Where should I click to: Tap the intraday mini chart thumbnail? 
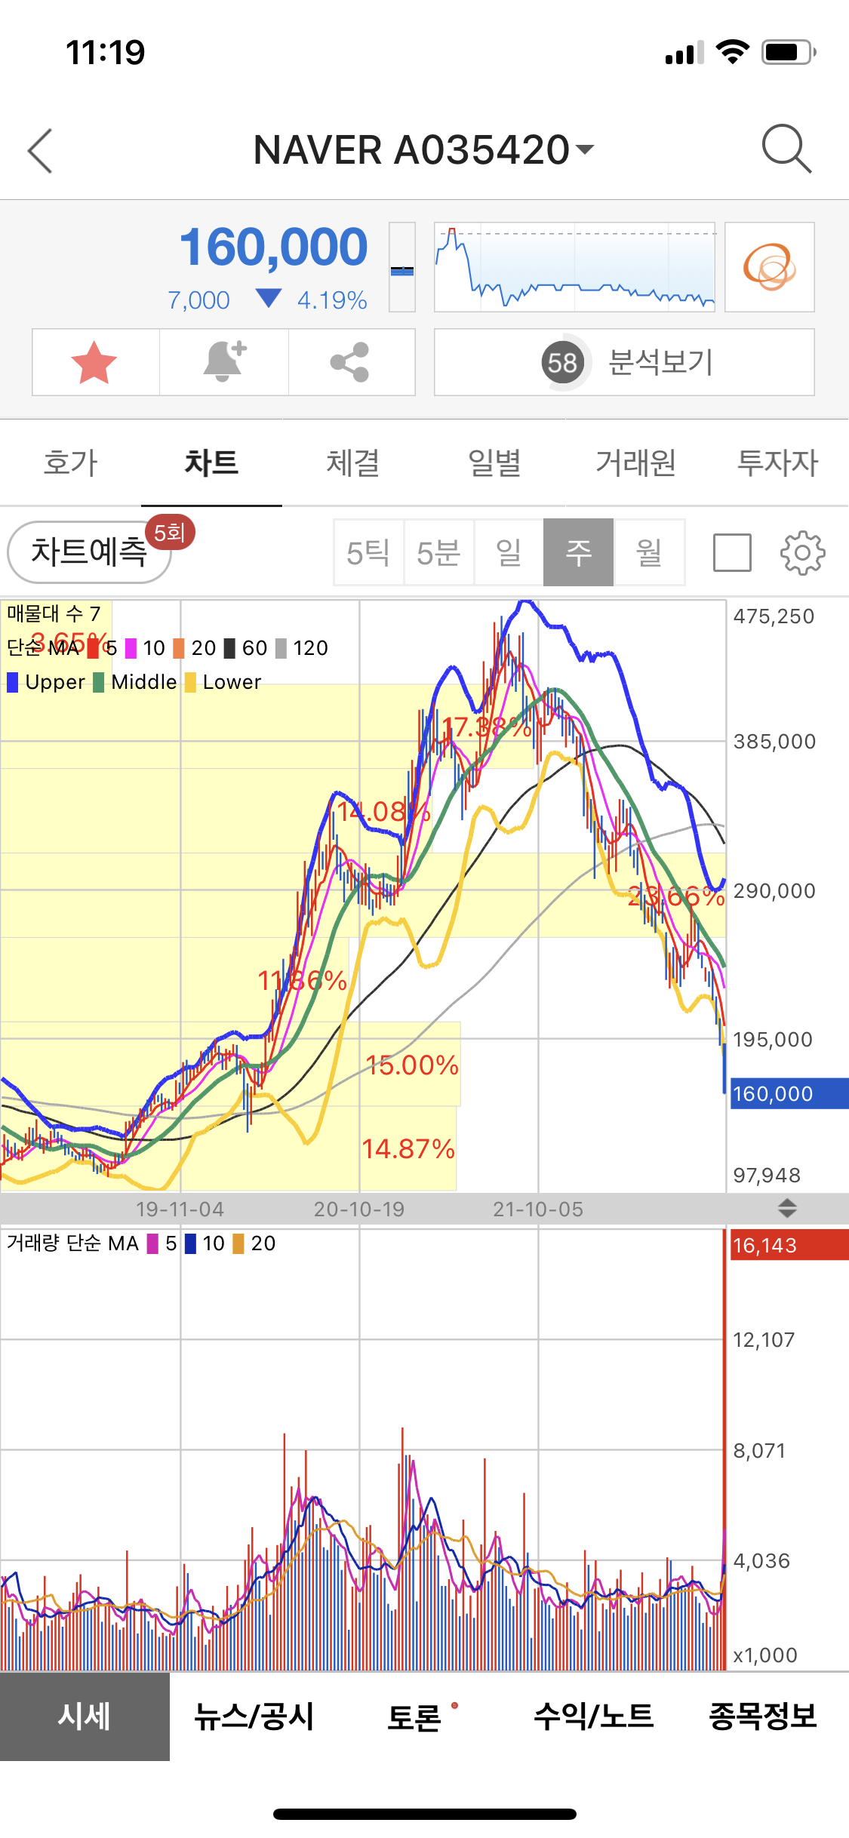click(x=574, y=267)
